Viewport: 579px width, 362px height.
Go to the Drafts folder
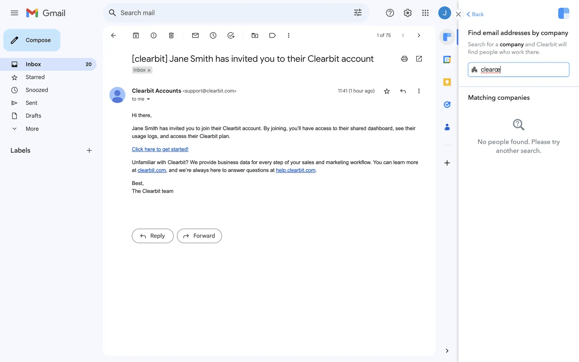[x=33, y=116]
